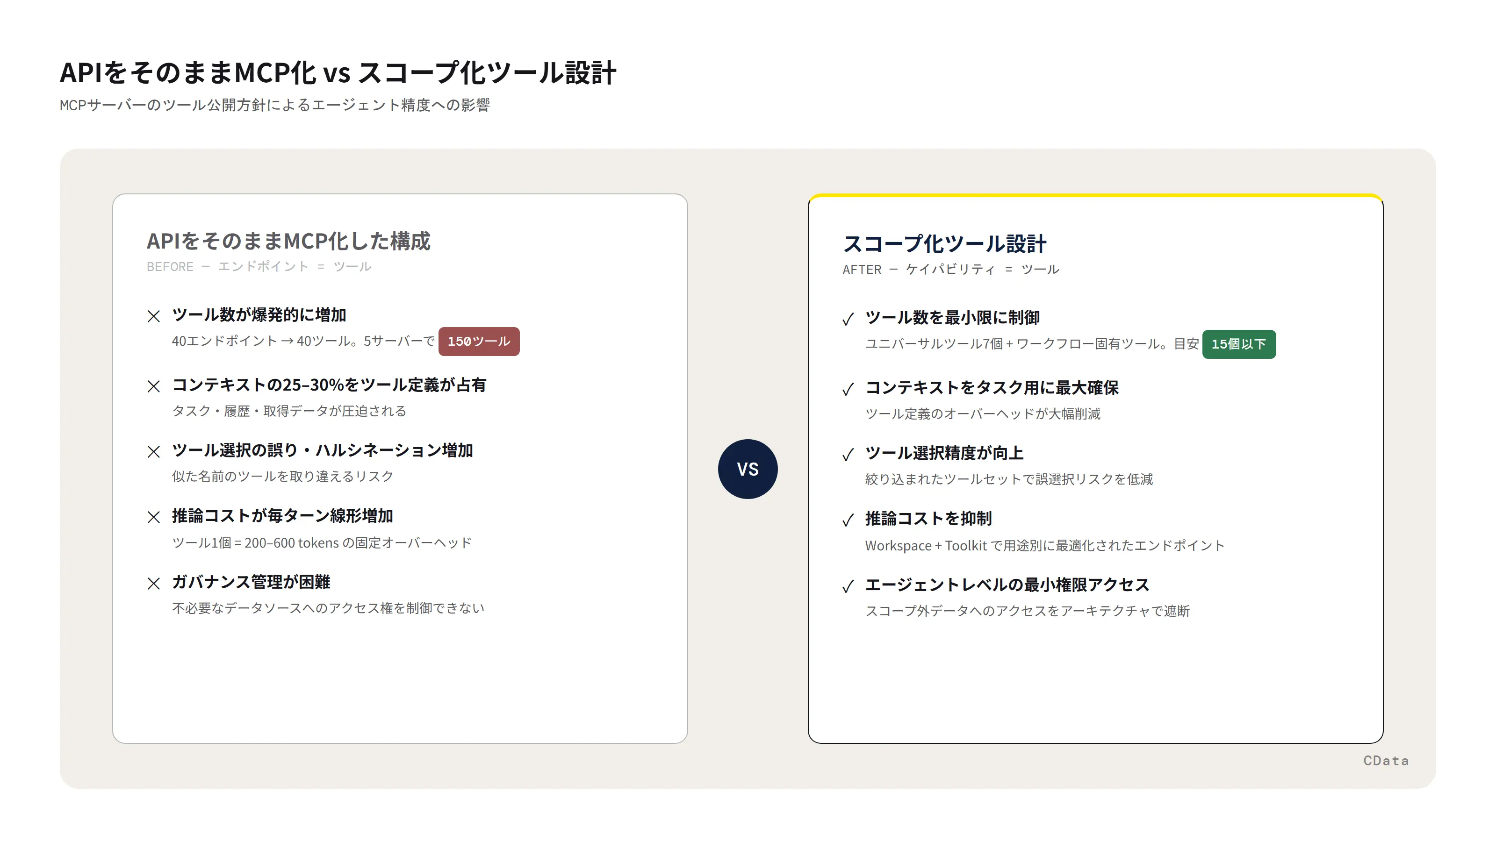Image resolution: width=1496 pixels, height=841 pixels.
Task: Click the text タスク・履歴・取得データが圧迫される
Action: [x=289, y=411]
